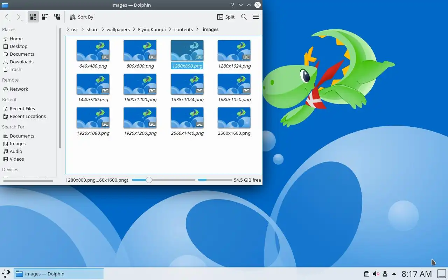Click the 1920x1080.png file name
Viewport: 448px width, 280px height.
[93, 133]
